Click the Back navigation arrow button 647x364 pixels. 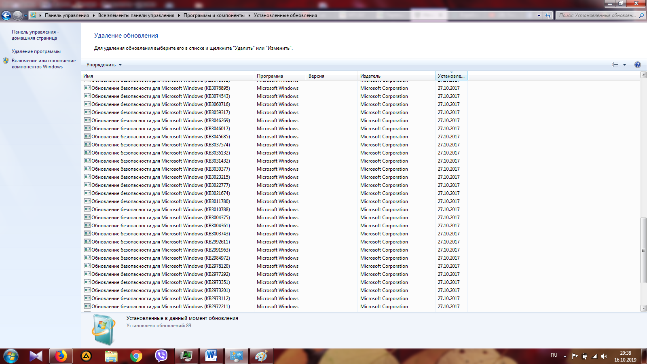point(6,15)
